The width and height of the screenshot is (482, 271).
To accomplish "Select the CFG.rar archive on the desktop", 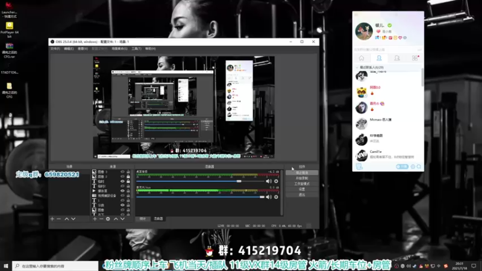I will [x=9, y=50].
